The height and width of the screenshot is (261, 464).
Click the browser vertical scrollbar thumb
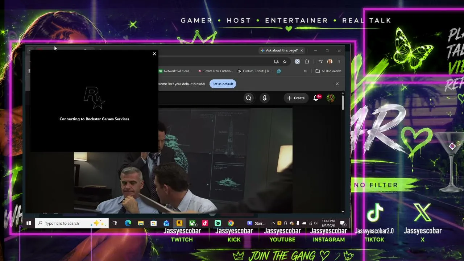click(x=343, y=102)
